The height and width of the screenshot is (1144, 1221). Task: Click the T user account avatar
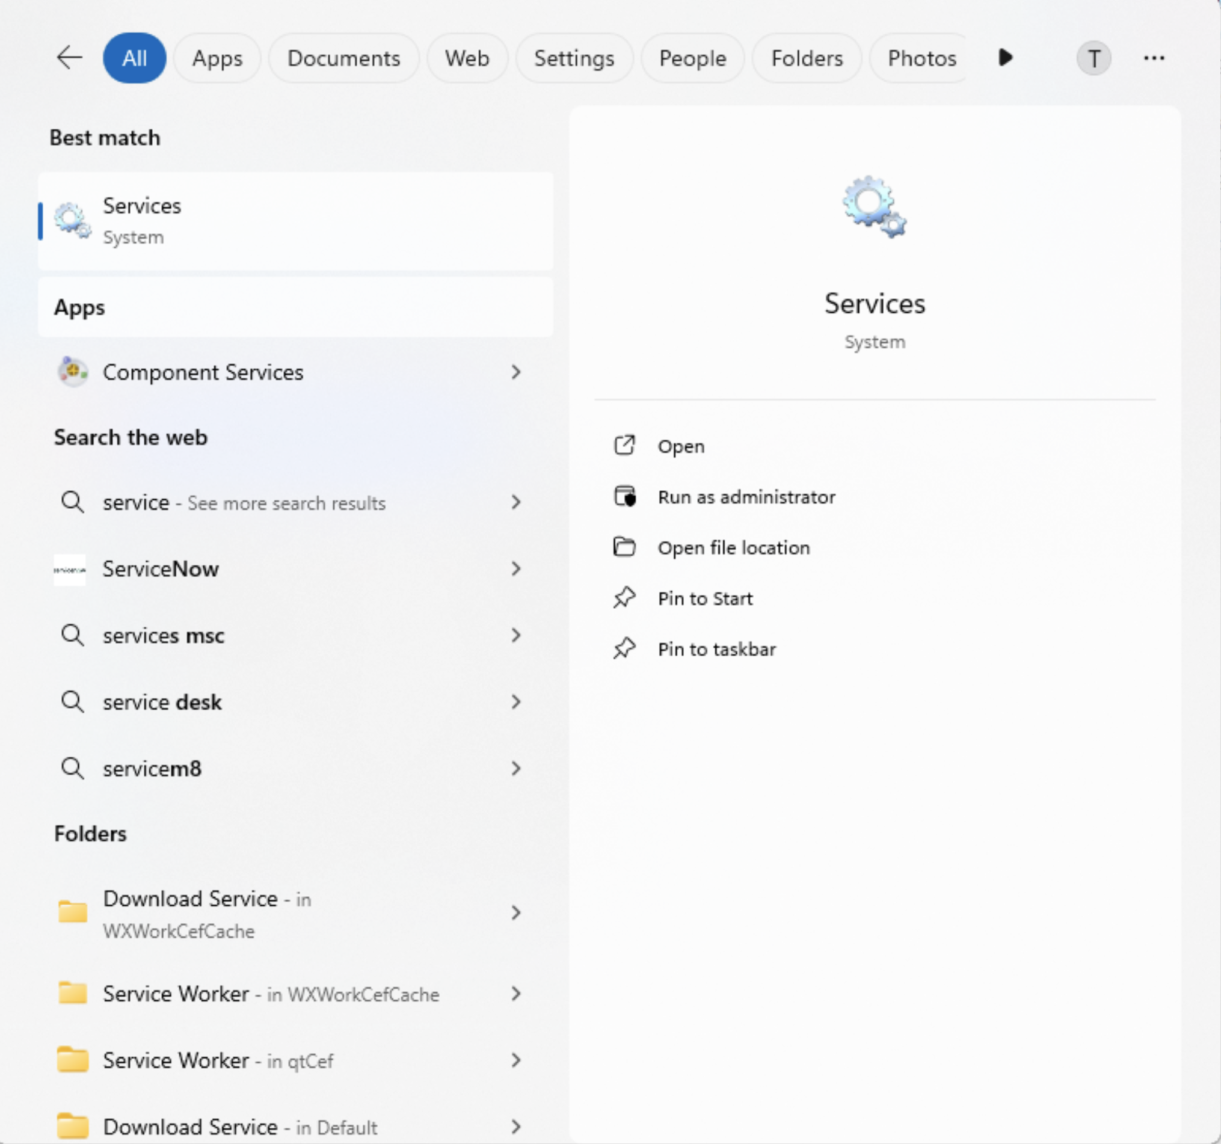[1093, 58]
